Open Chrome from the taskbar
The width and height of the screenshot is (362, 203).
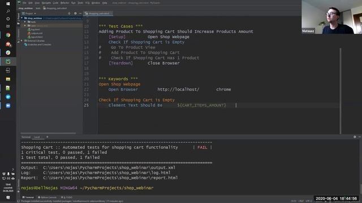tap(8, 35)
